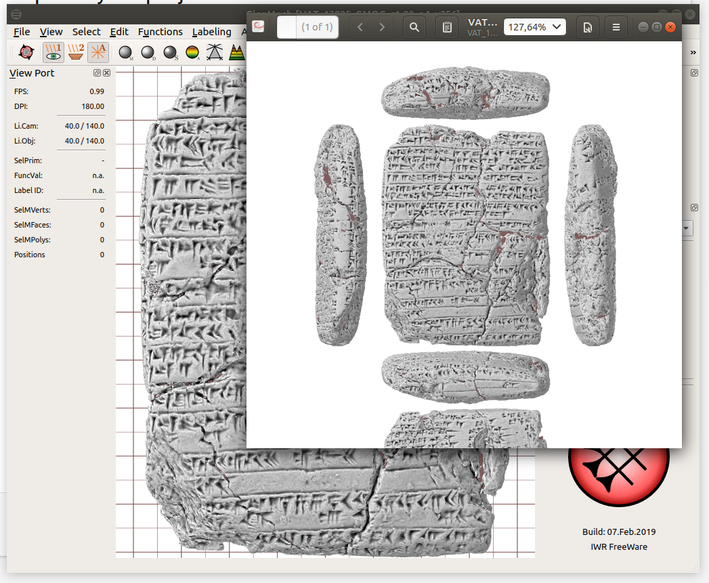Close the View Port panel
Image resolution: width=709 pixels, height=583 pixels.
point(107,73)
